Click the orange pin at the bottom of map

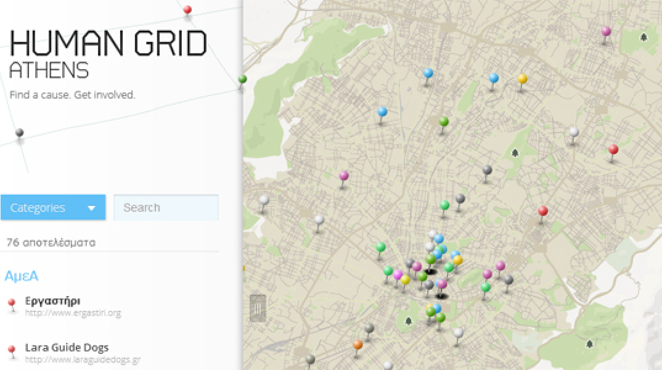[x=356, y=346]
